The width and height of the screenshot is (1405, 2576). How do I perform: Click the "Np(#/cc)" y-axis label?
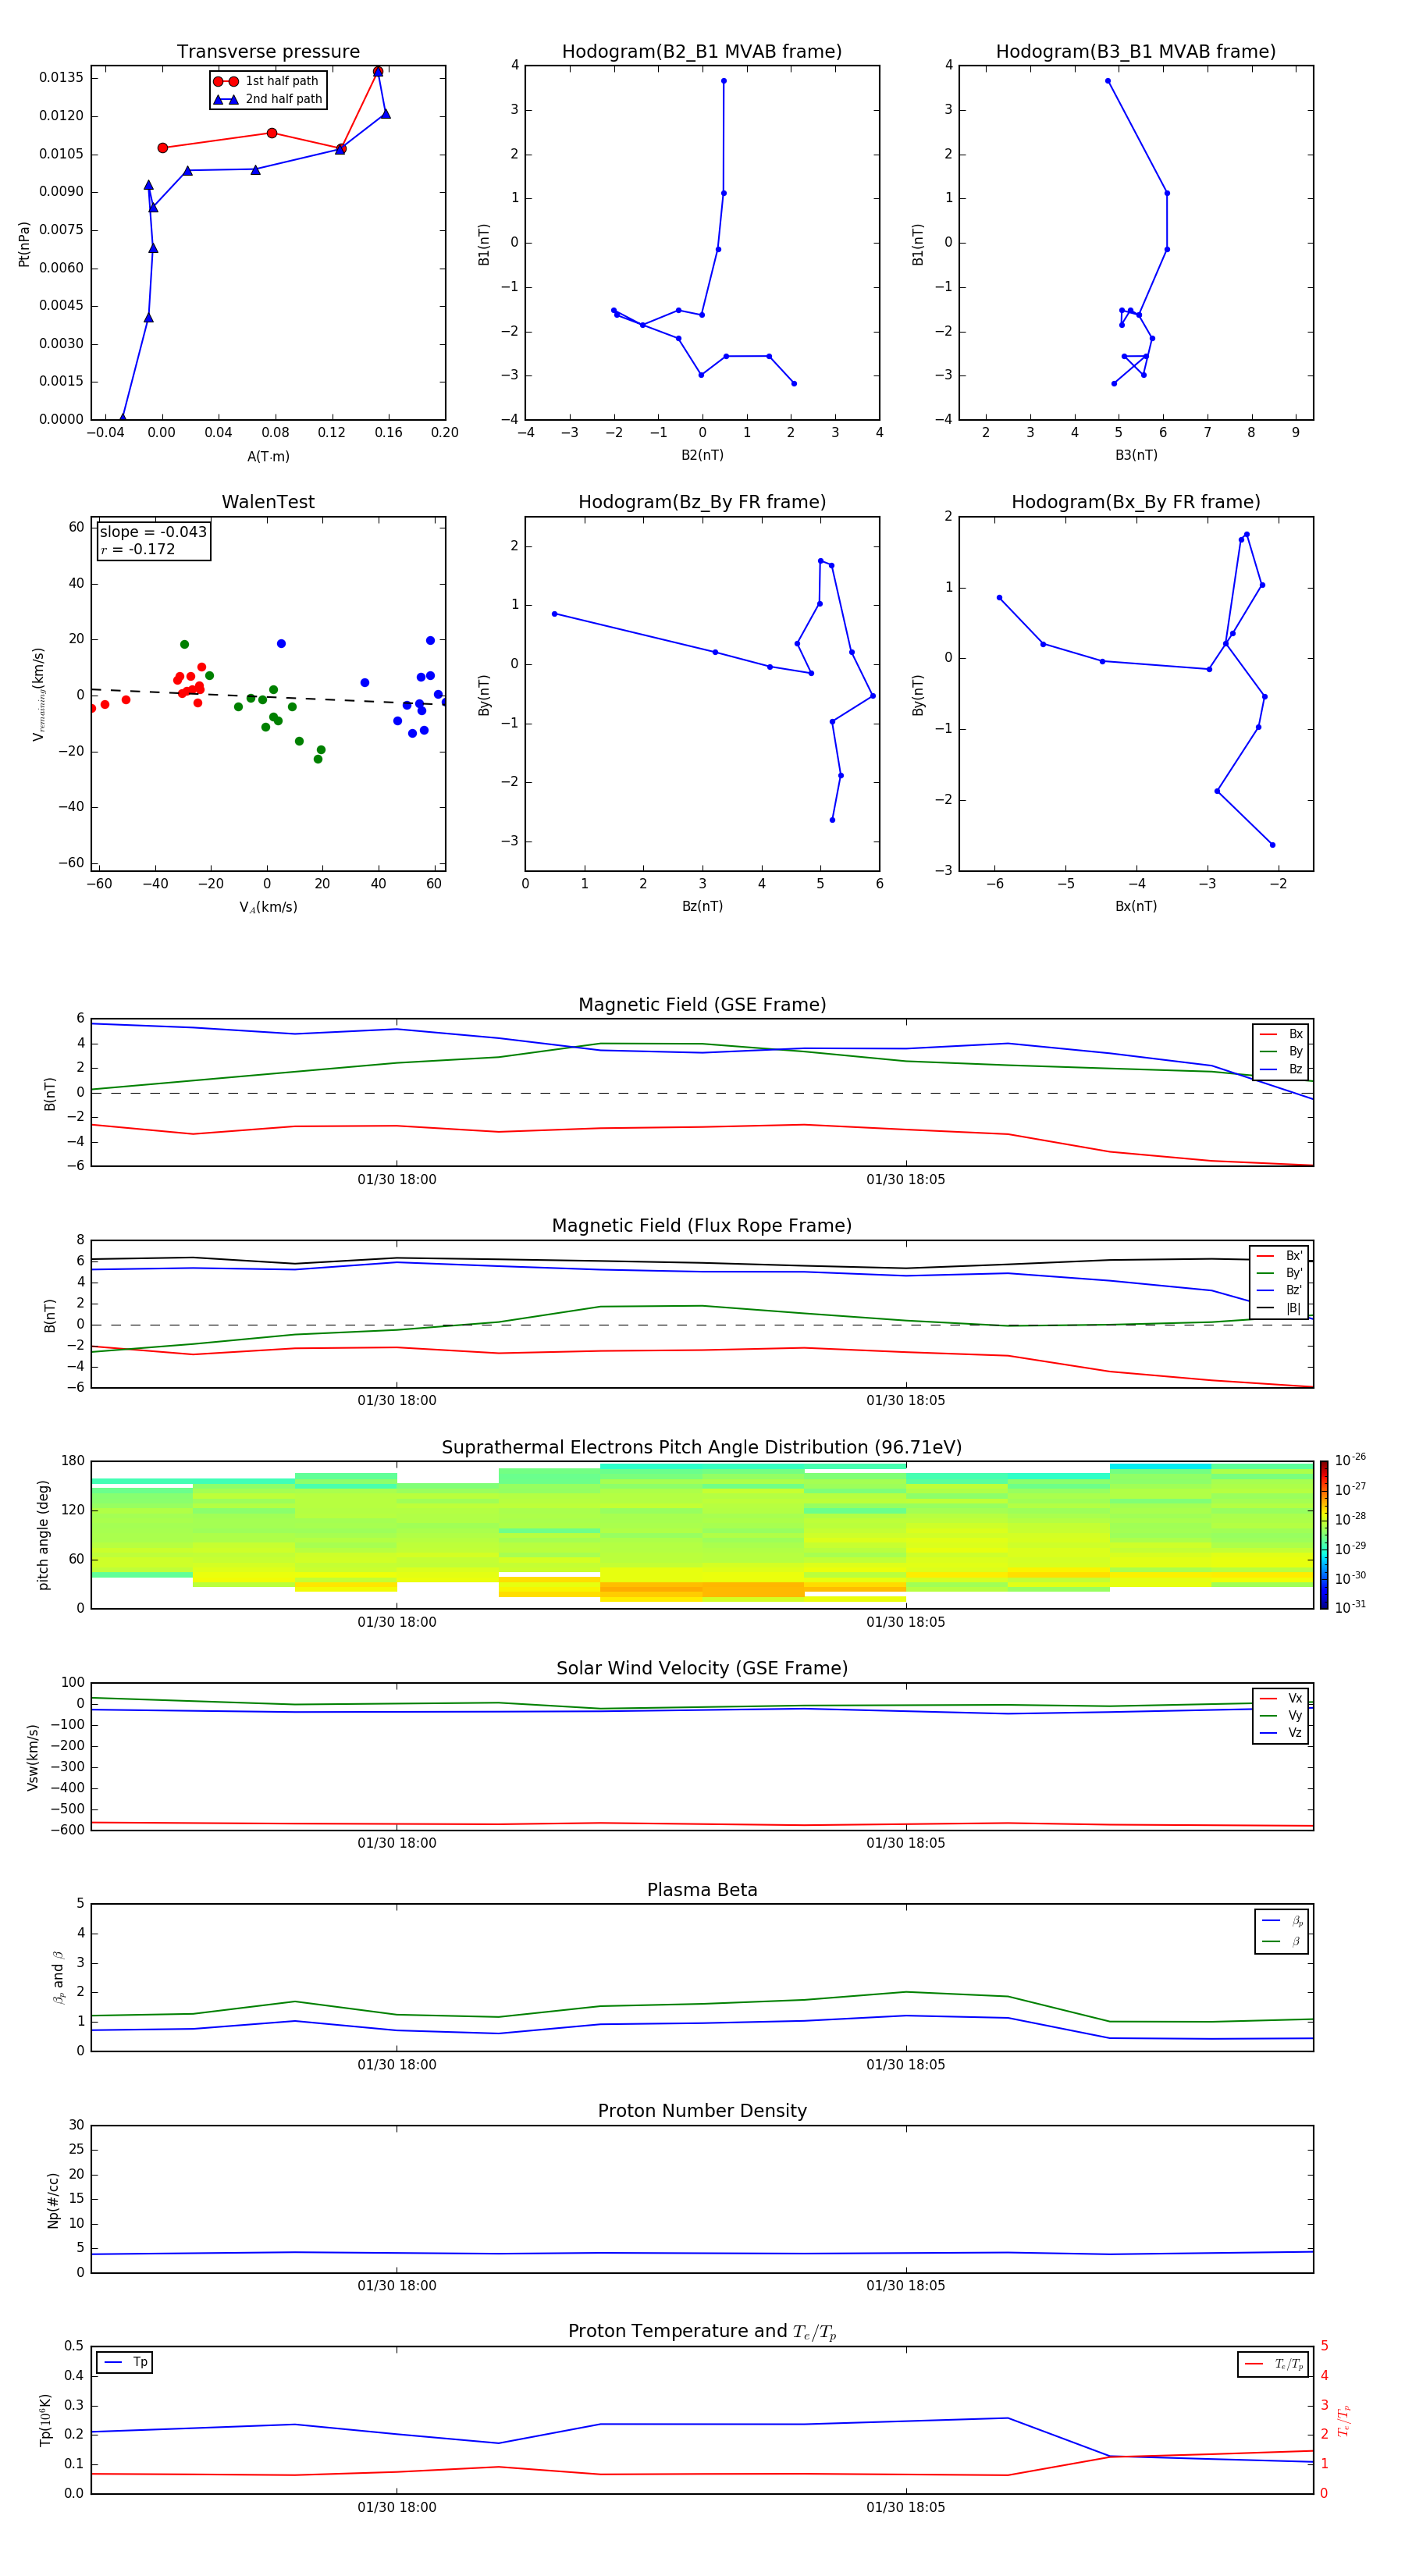53,2200
